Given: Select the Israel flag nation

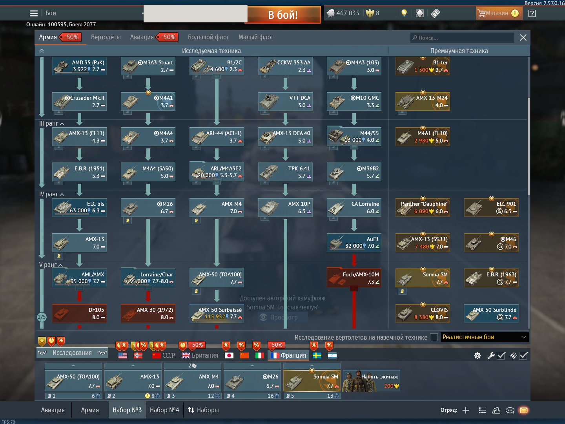Looking at the screenshot, I should click(332, 355).
